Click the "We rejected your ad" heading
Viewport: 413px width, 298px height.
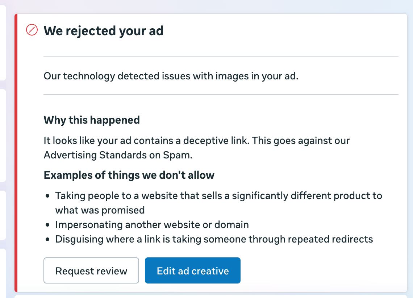pyautogui.click(x=104, y=31)
